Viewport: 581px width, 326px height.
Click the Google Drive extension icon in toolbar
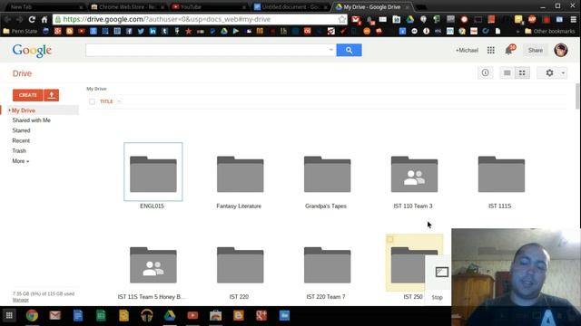(409, 19)
